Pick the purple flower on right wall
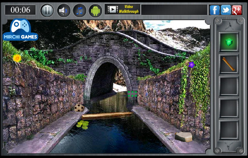Viewport: 248px width, 158px height. point(191,65)
